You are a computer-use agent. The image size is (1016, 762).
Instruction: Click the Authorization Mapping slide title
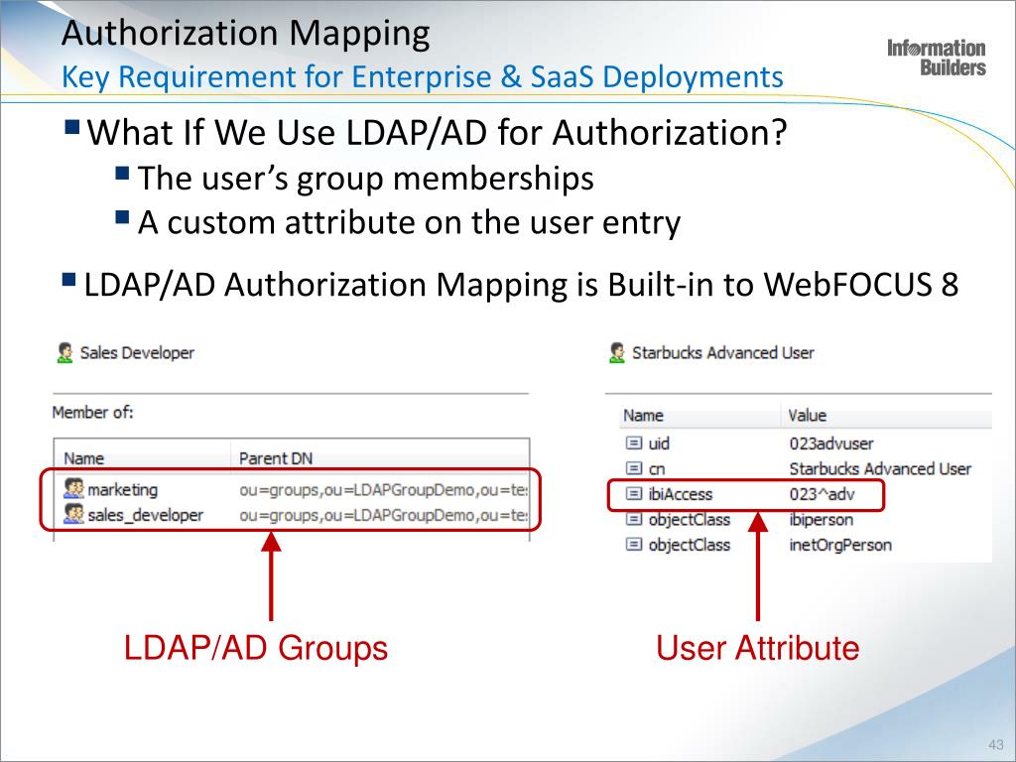coord(246,33)
